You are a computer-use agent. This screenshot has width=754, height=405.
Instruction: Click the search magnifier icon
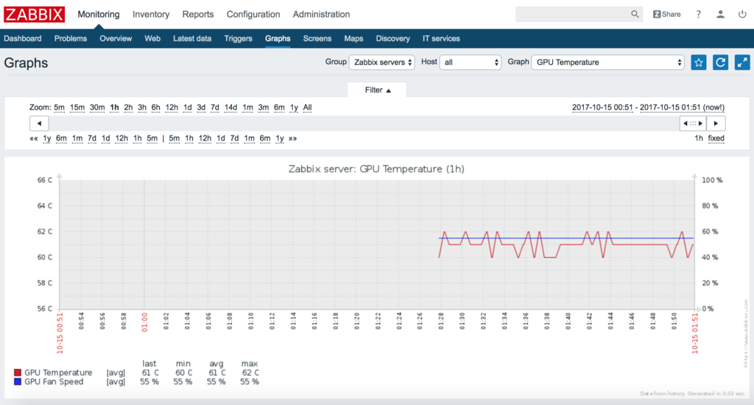[x=635, y=15]
